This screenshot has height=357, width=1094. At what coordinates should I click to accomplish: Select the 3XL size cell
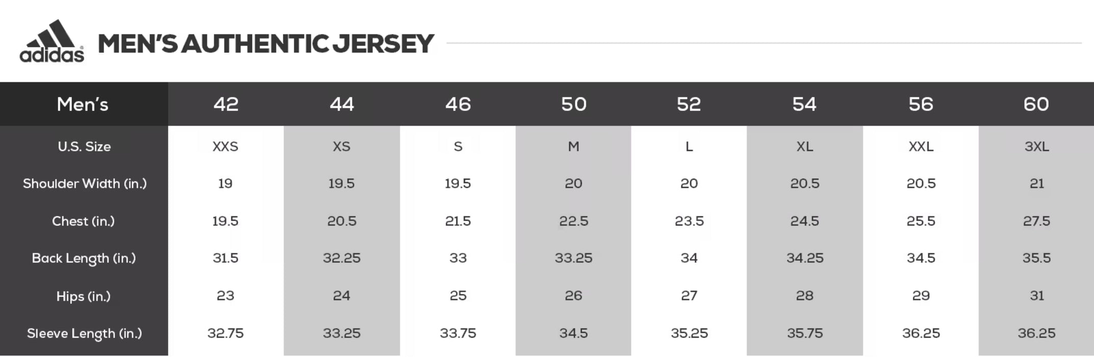coord(1037,147)
